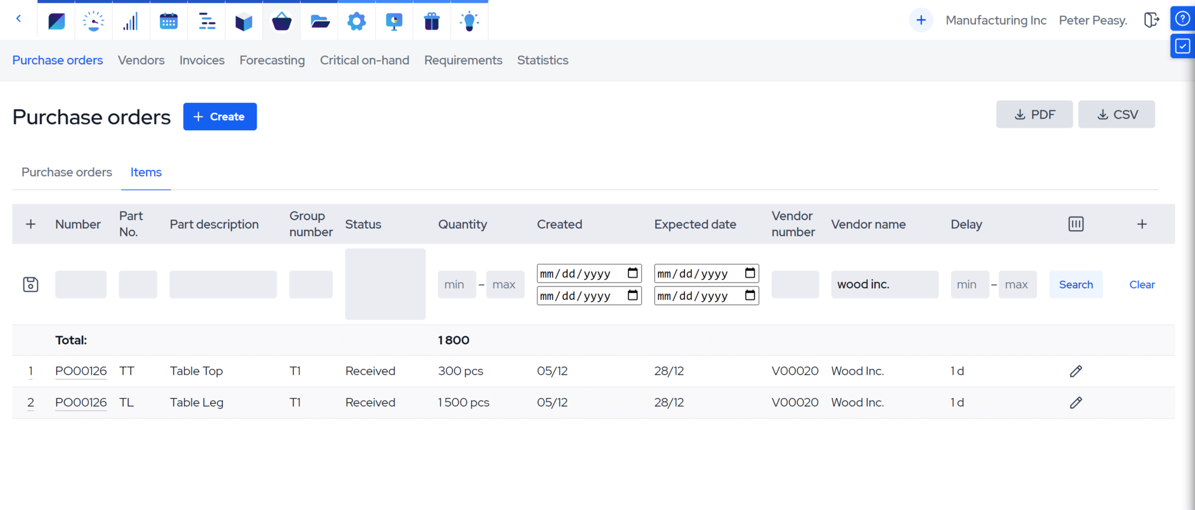
Task: Click the Vendor name filter field
Action: coord(884,285)
